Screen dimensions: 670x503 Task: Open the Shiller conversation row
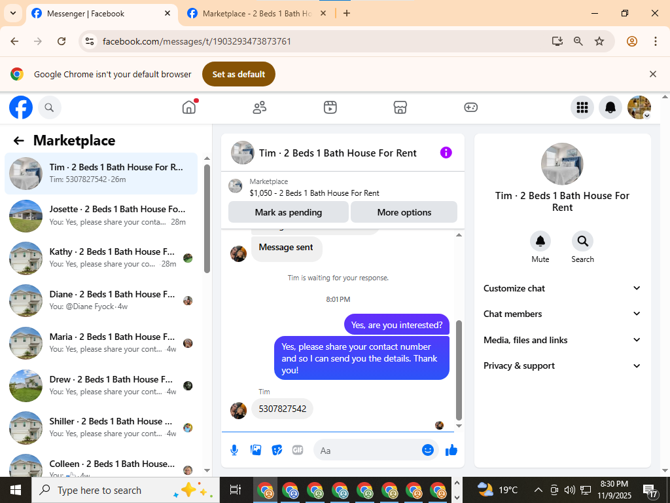pos(101,427)
